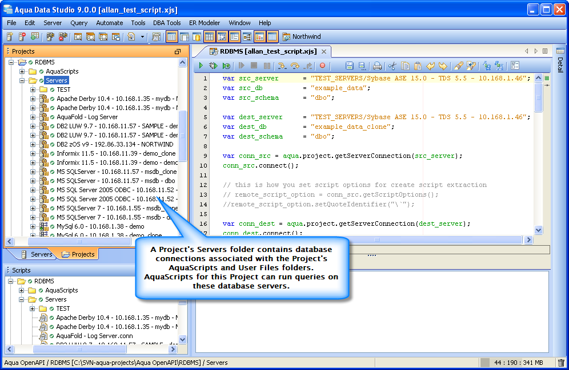This screenshot has width=569, height=370.
Task: Click line 1 in the script editor
Action: tap(376, 78)
